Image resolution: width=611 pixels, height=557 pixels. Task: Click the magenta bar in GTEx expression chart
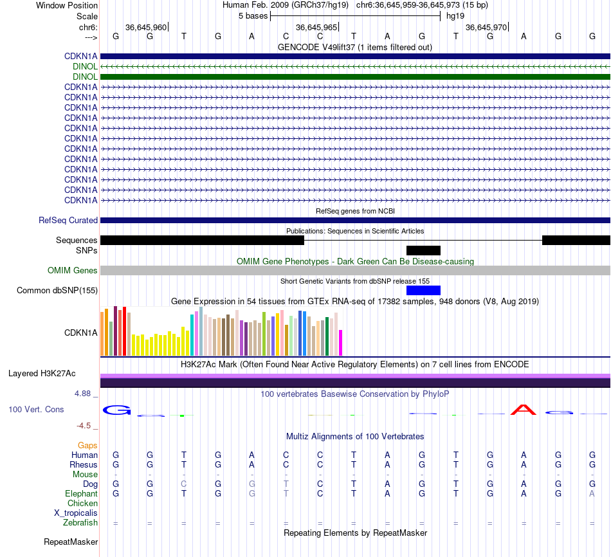pos(341,343)
